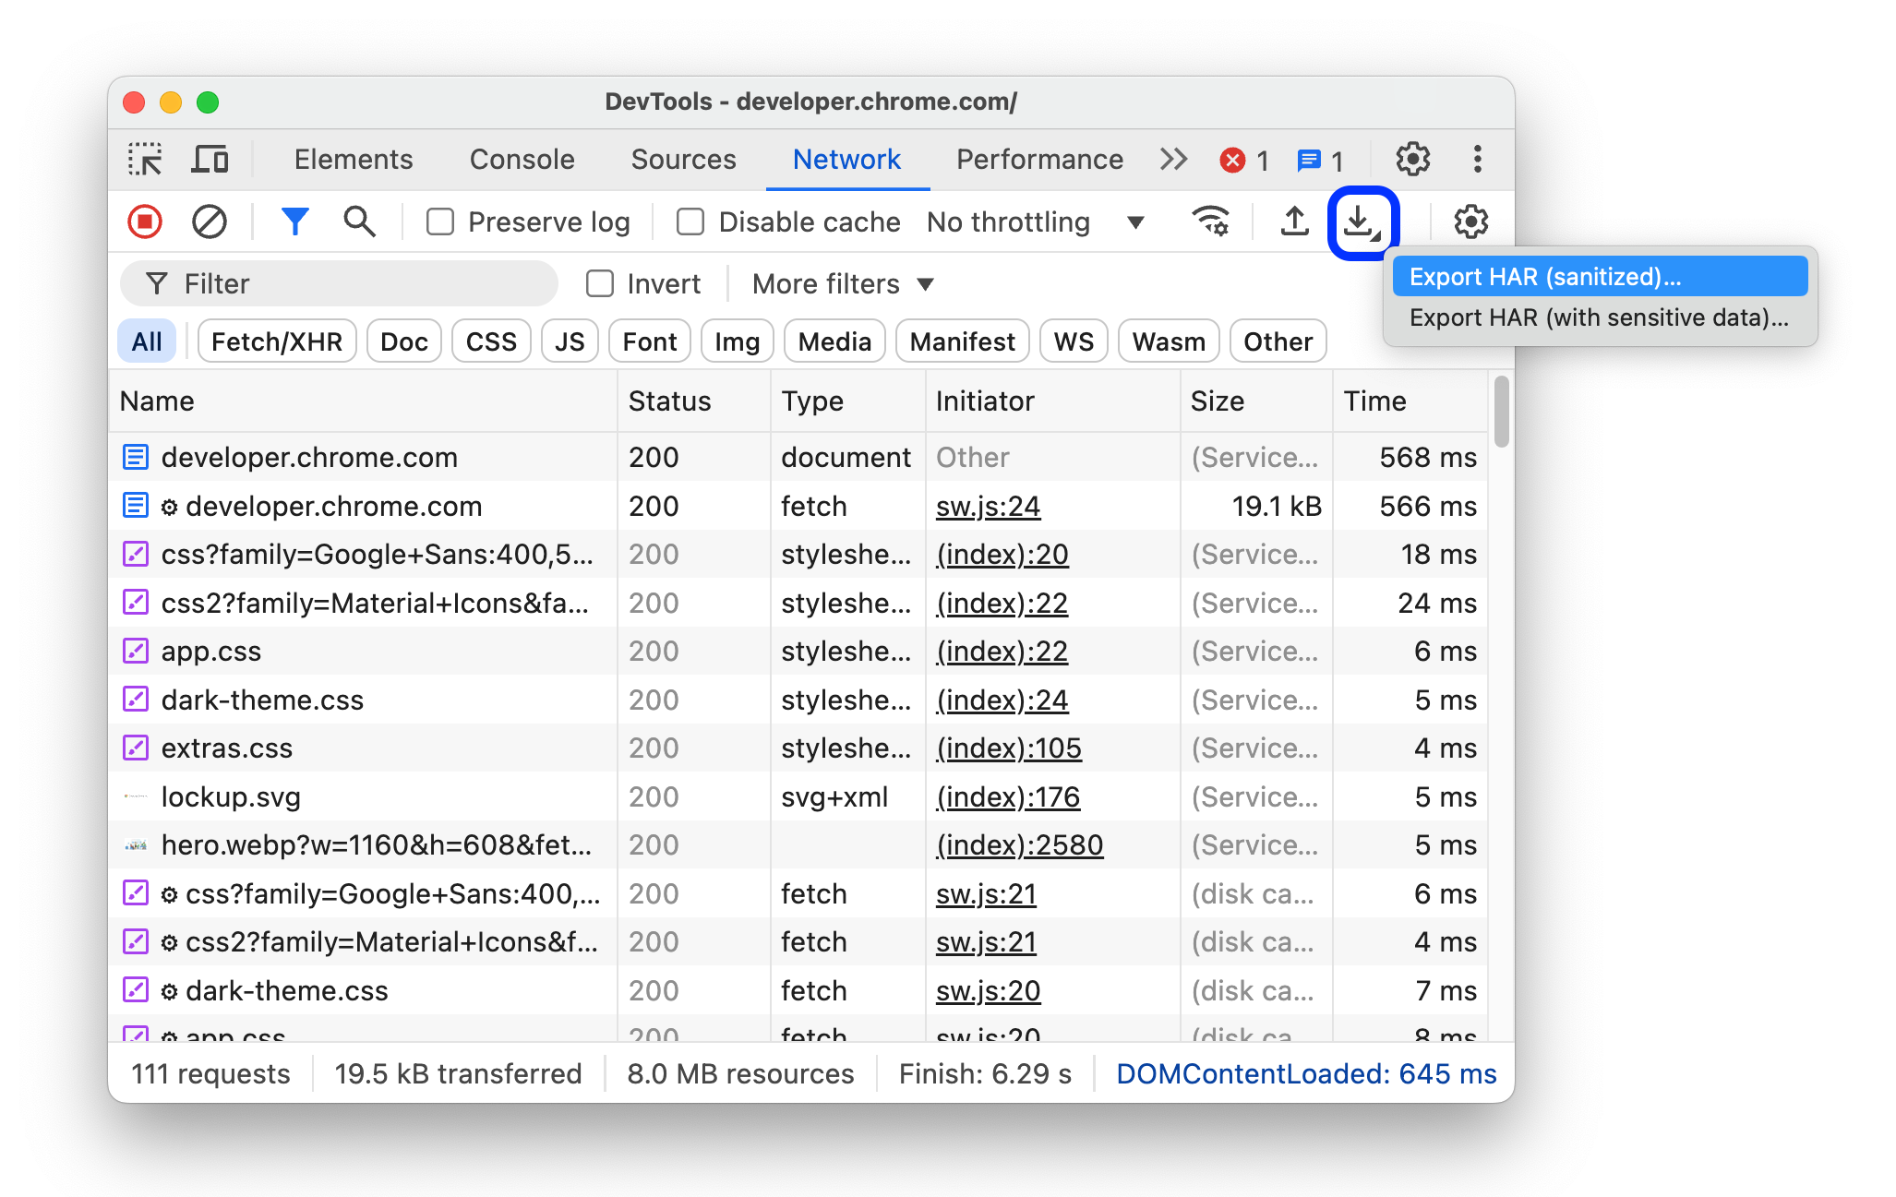The width and height of the screenshot is (1896, 1197).
Task: Toggle the Preserve log checkbox
Action: [441, 221]
